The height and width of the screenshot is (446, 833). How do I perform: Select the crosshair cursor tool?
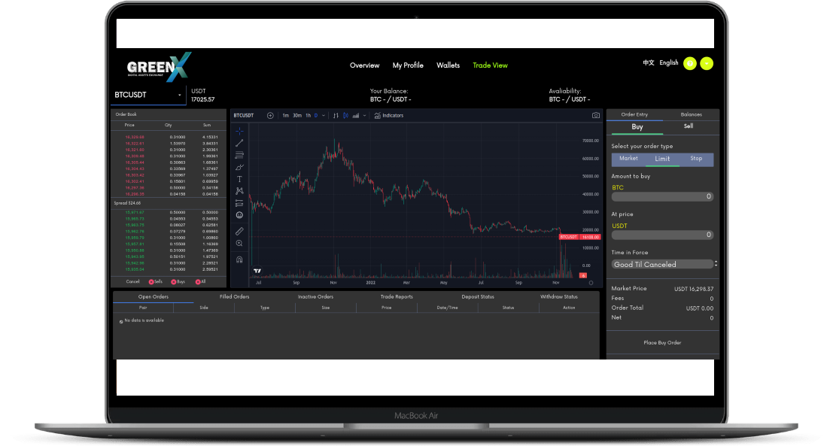239,131
